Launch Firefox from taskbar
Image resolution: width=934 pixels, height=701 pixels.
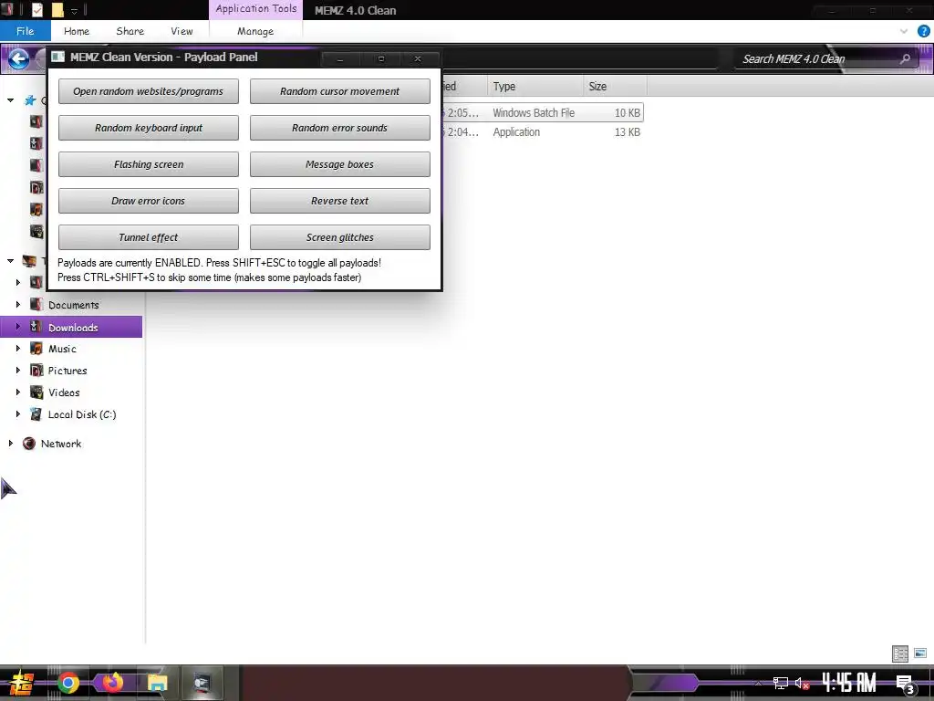click(x=112, y=683)
